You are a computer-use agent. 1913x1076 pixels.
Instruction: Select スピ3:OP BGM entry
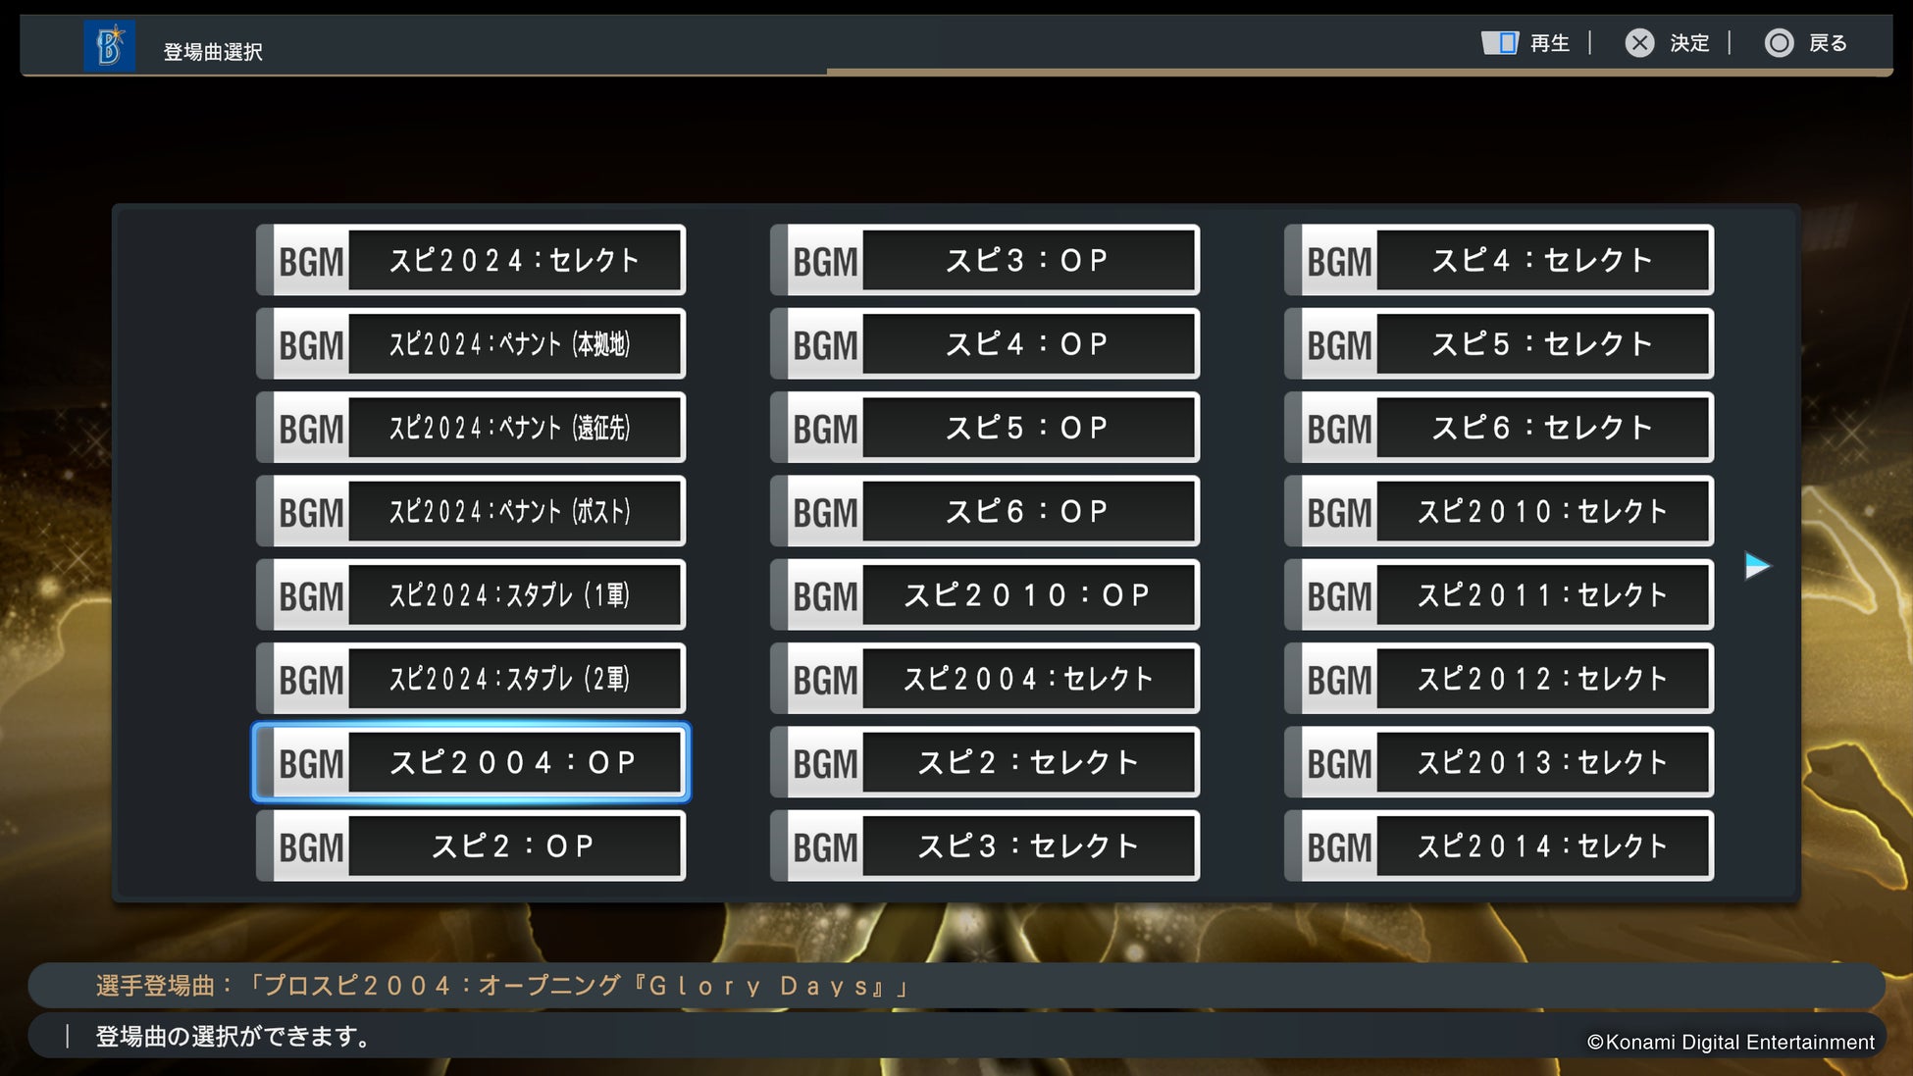[985, 260]
